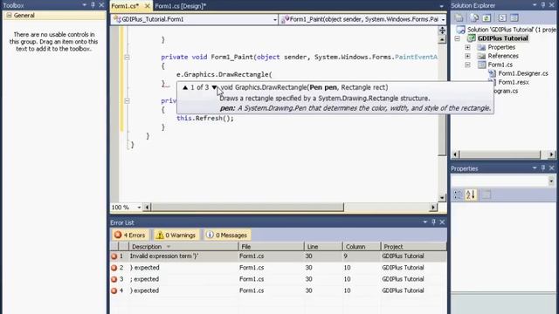Select Form1.resx in Solution Explorer
The image size is (559, 314).
point(514,82)
